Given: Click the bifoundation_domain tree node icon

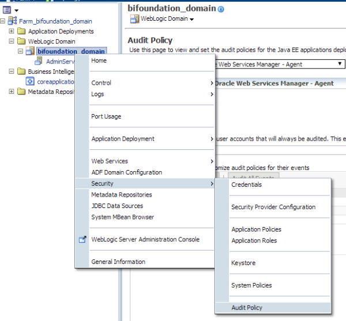Looking at the screenshot, I should point(30,51).
